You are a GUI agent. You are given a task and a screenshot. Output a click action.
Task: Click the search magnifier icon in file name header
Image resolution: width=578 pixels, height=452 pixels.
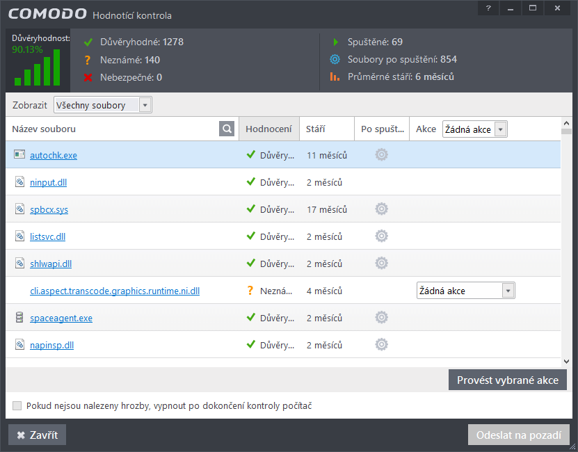pos(227,129)
